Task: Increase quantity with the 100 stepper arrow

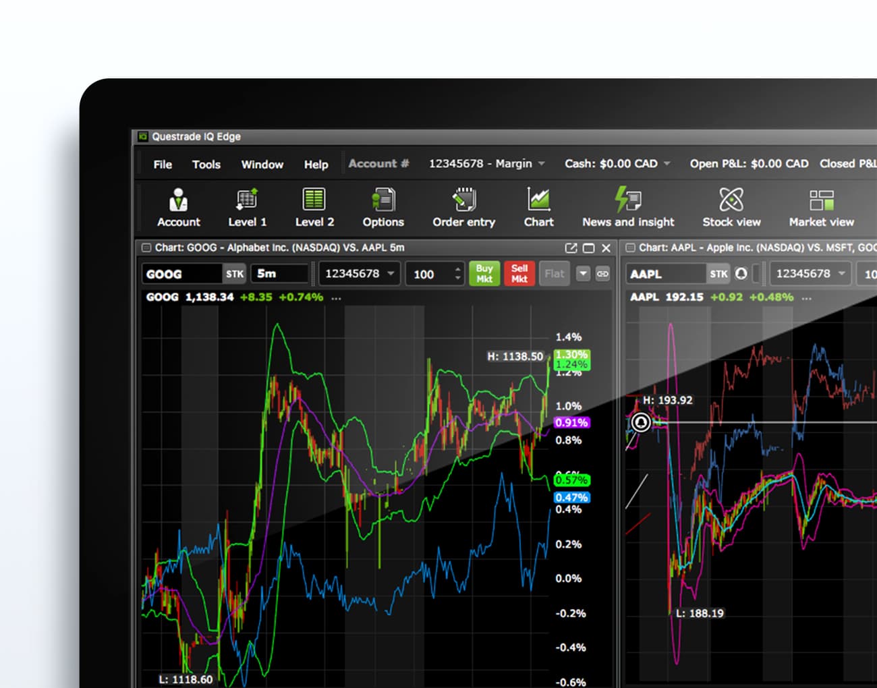Action: [x=458, y=268]
